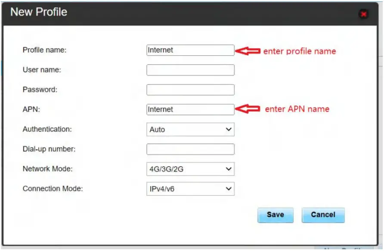This screenshot has height=251, width=384.
Task: Click the 'Password:' label text
Action: pos(40,90)
